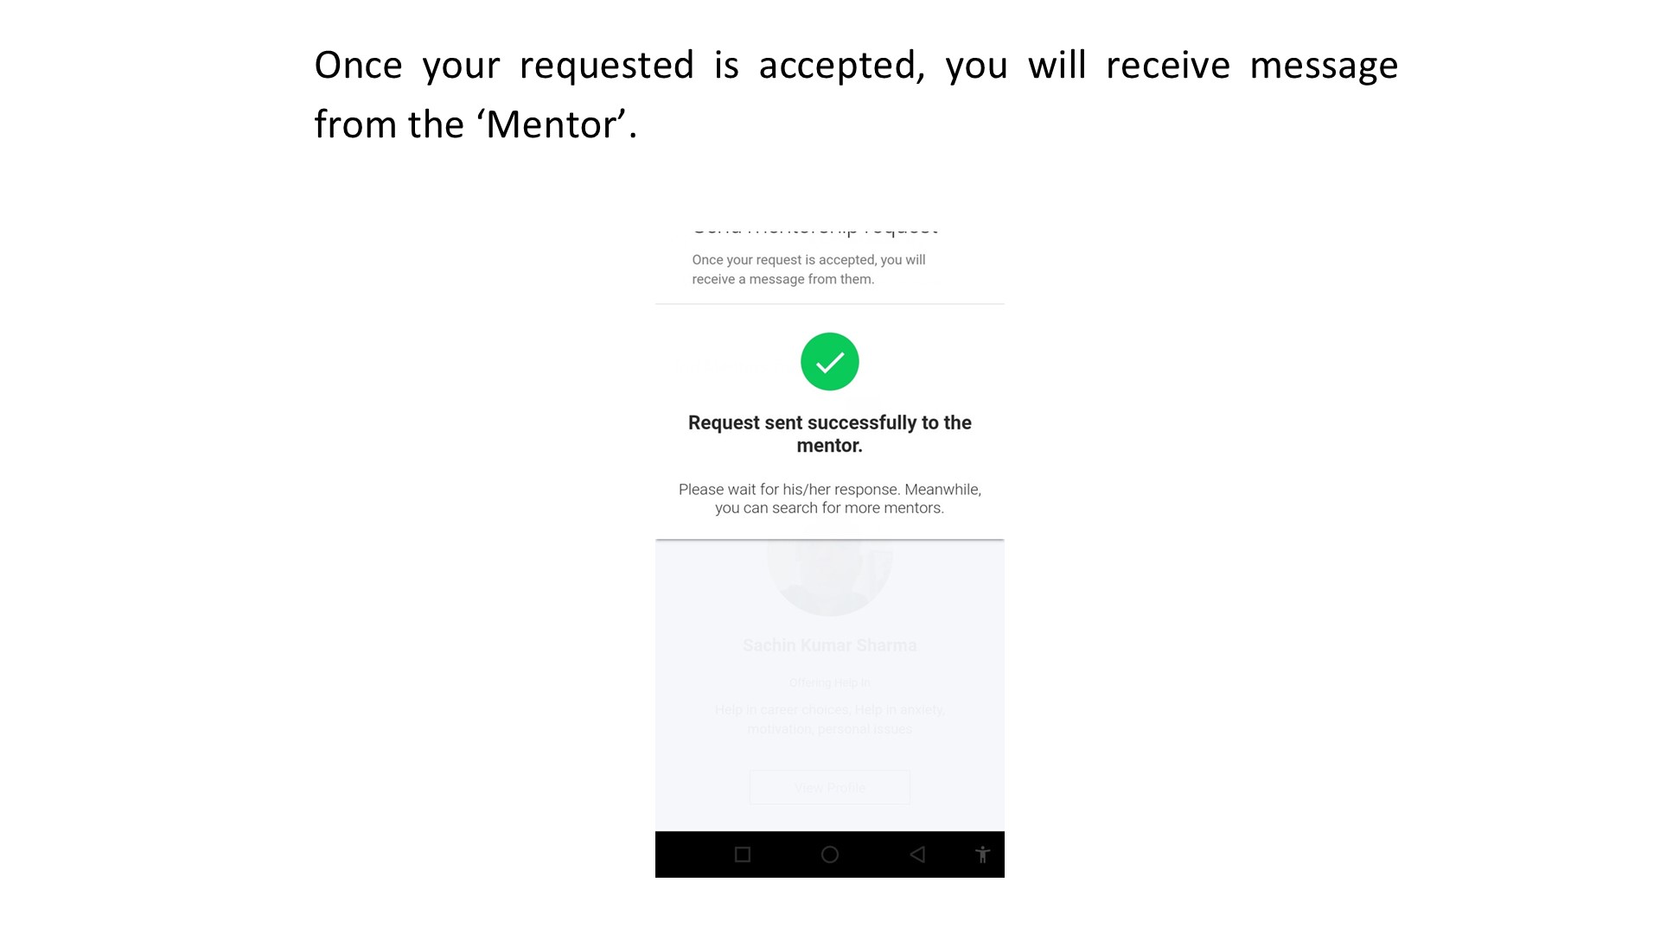
Task: Click the slide caption mentioning 'Mentor'
Action: point(856,94)
